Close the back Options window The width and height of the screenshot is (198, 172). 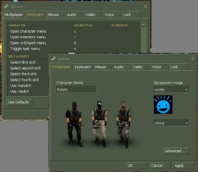point(145,6)
